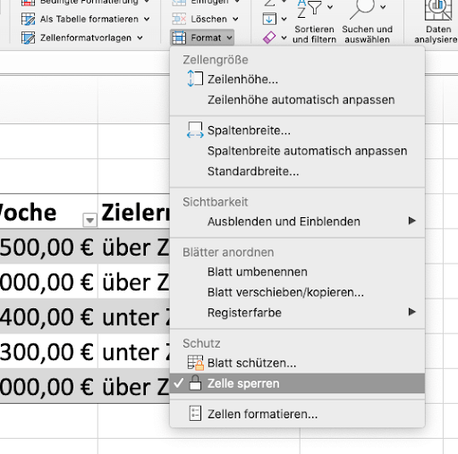This screenshot has width=458, height=454.
Task: Click the Blatt schützen lock-sheet icon
Action: pos(196,363)
